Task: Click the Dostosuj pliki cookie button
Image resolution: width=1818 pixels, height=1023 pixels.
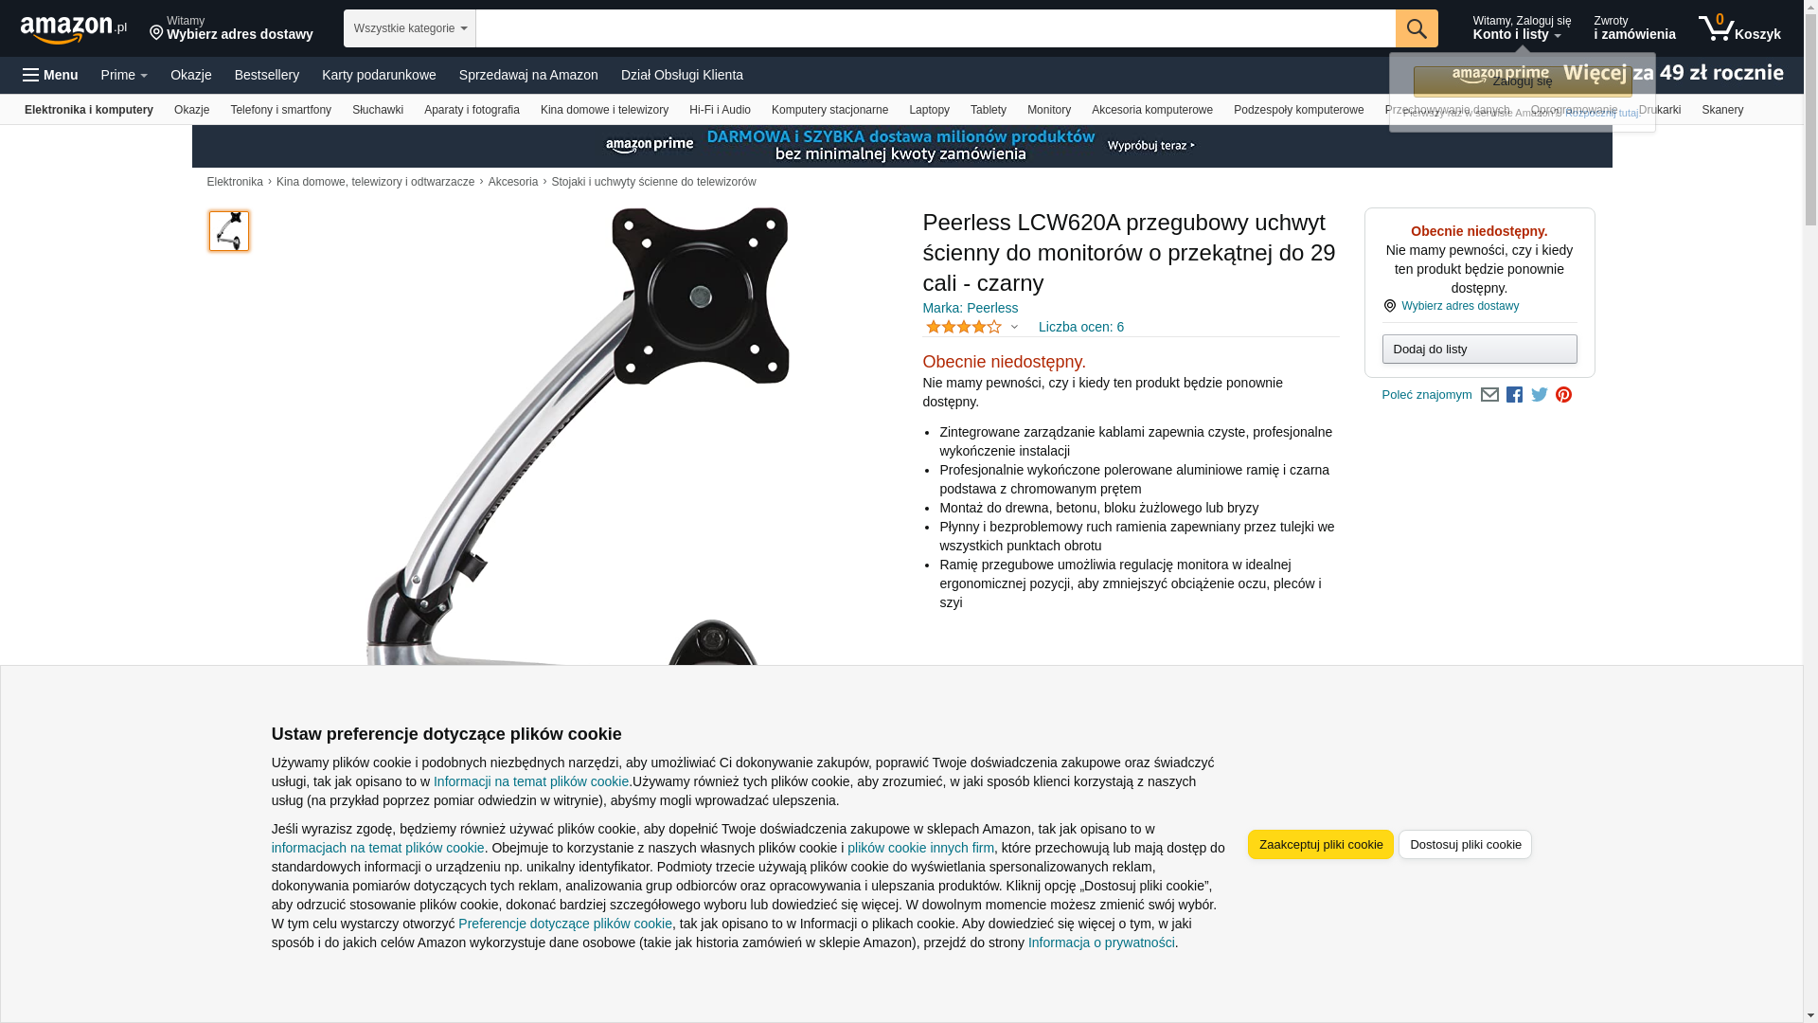Action: [x=1465, y=845]
